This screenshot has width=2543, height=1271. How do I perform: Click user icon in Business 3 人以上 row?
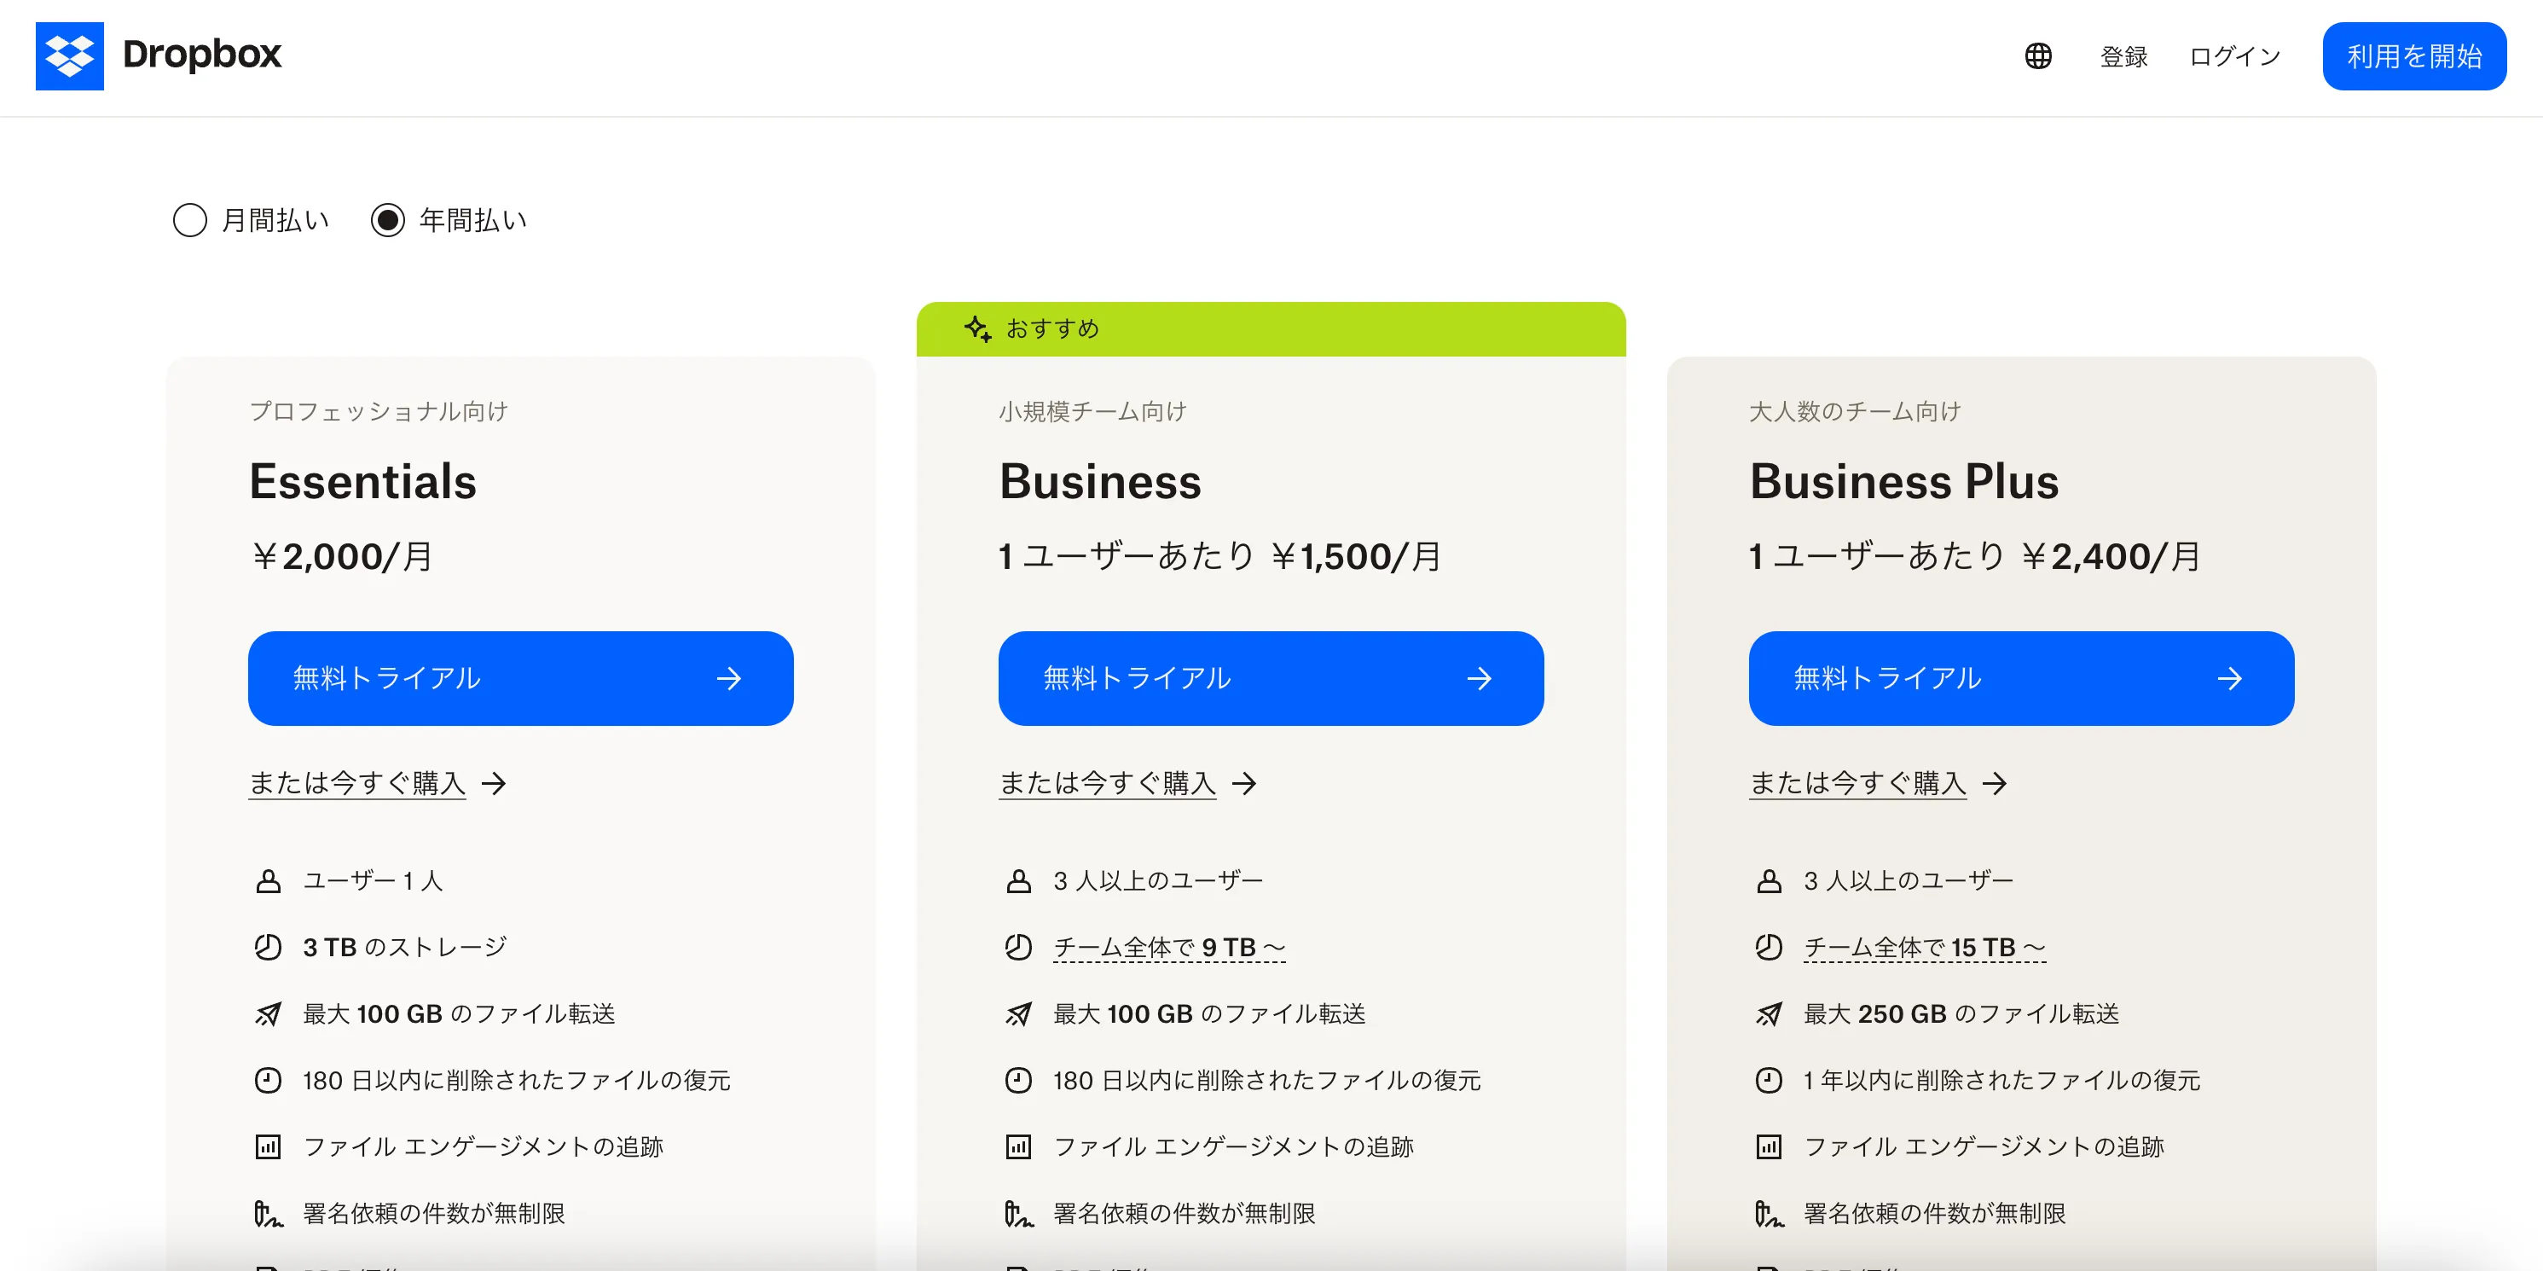1017,881
